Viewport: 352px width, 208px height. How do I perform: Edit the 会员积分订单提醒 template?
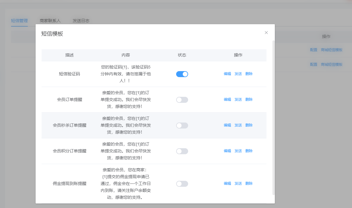[x=227, y=151]
